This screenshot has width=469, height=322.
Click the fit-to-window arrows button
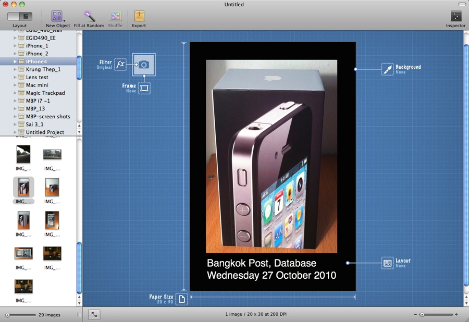(94, 314)
